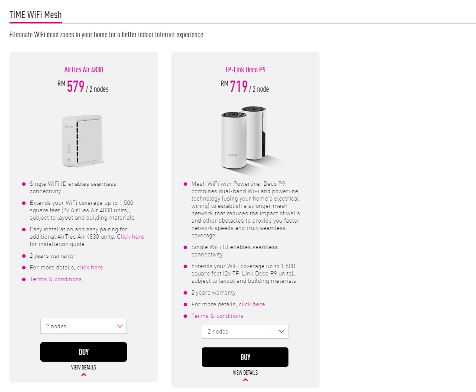Viewport: 476px width, 392px height.
Task: Open TP-Link Deco Terms & conditions link
Action: [217, 316]
